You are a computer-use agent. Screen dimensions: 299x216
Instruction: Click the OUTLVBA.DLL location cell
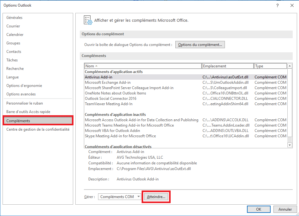click(x=226, y=131)
